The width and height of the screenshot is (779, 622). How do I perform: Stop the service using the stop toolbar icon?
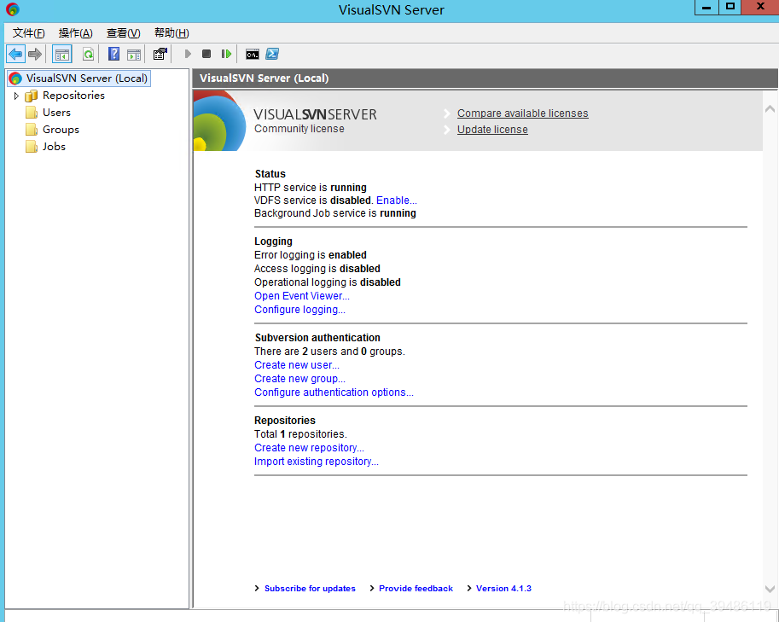206,53
